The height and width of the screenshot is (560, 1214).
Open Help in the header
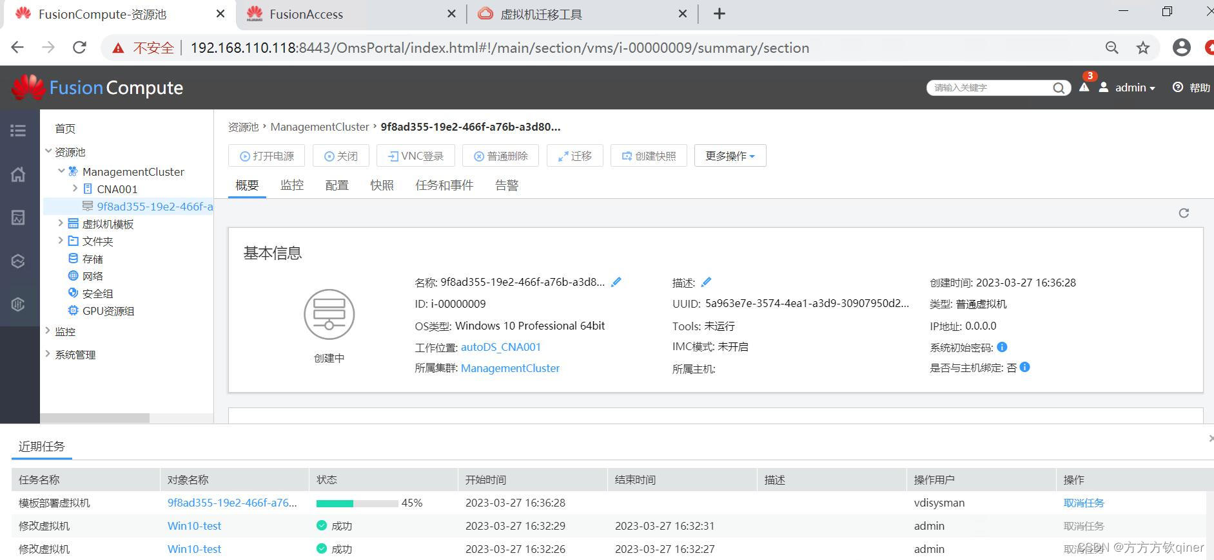coord(1191,88)
